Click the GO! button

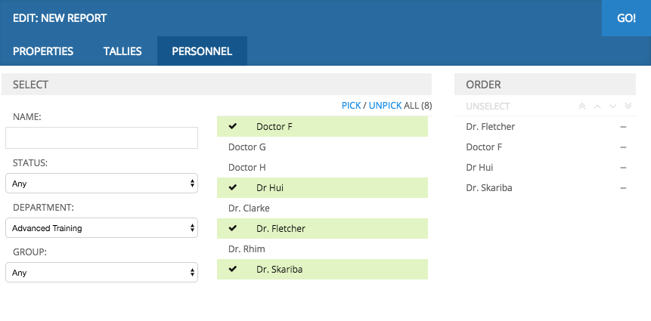626,18
